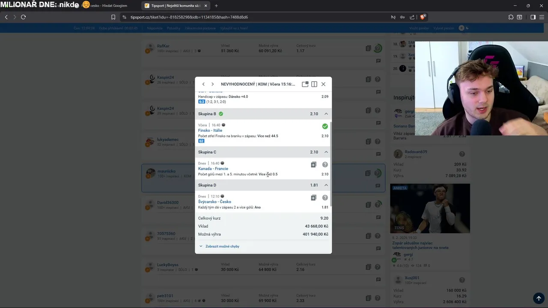The width and height of the screenshot is (548, 308).
Task: Copy first Kaspin24 ticket (26 inspirací)
Action: coord(368,79)
